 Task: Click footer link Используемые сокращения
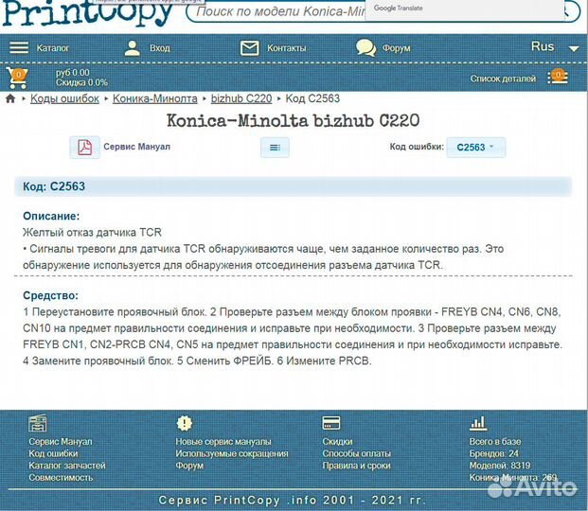[232, 453]
